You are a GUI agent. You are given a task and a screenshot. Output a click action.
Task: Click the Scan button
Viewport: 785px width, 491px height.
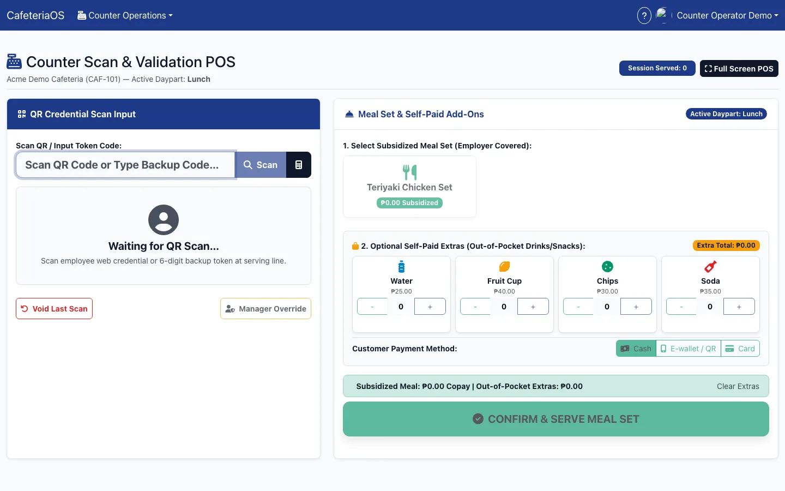click(x=261, y=165)
